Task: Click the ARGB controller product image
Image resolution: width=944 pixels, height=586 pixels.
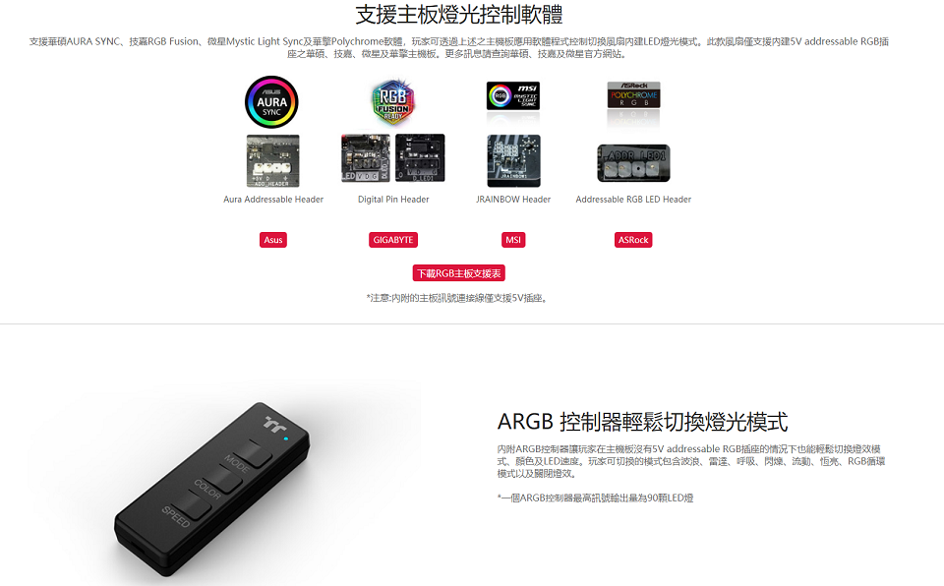Action: click(x=212, y=489)
